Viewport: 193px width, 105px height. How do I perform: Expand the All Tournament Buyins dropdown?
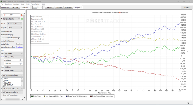[x=13, y=92]
